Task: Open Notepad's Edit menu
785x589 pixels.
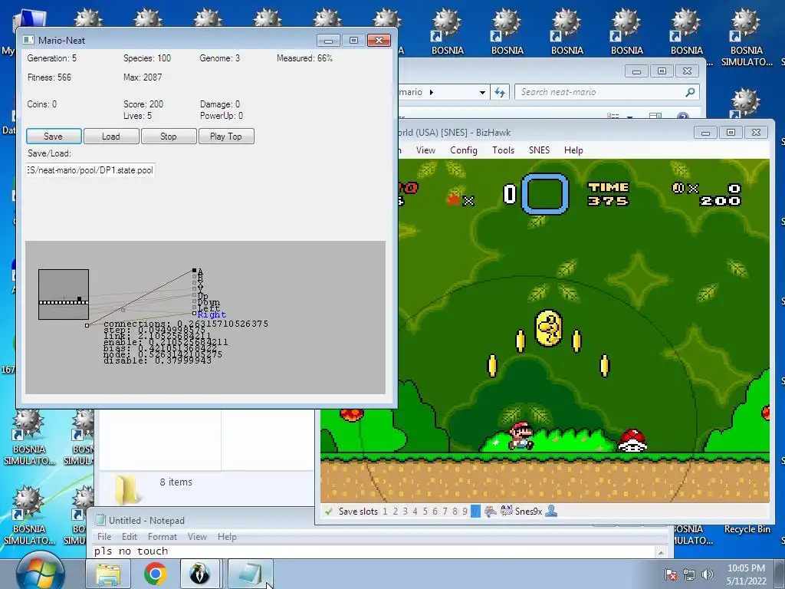Action: (129, 536)
